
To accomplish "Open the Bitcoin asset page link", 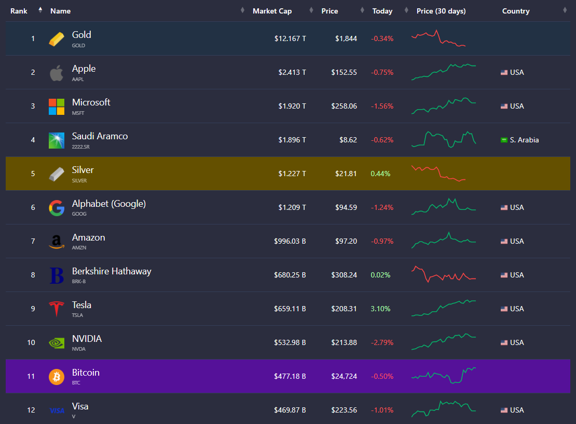I will 86,373.
